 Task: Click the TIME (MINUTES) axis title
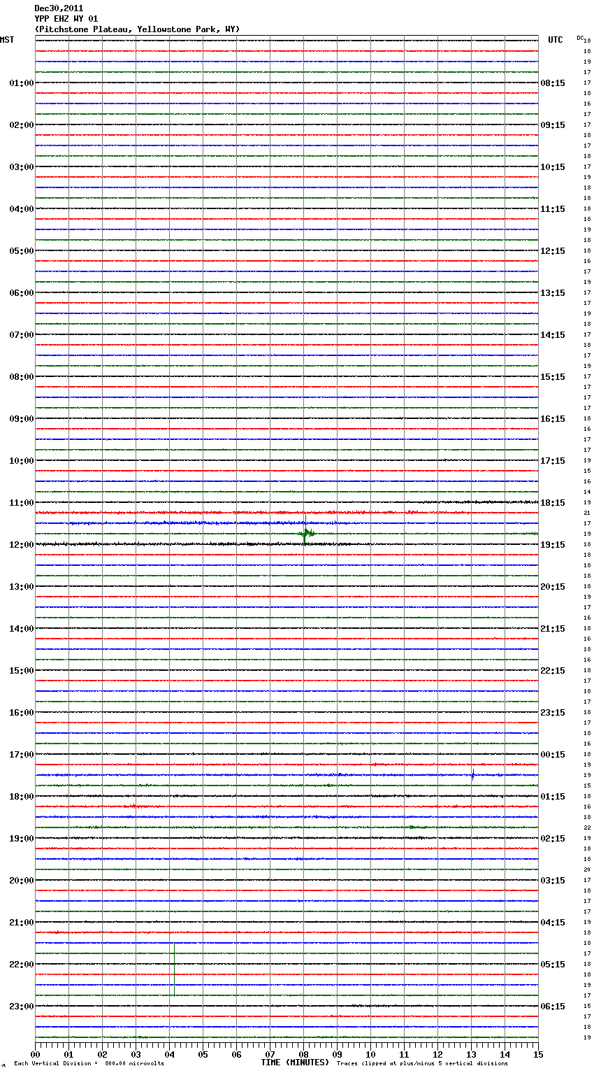[294, 1063]
